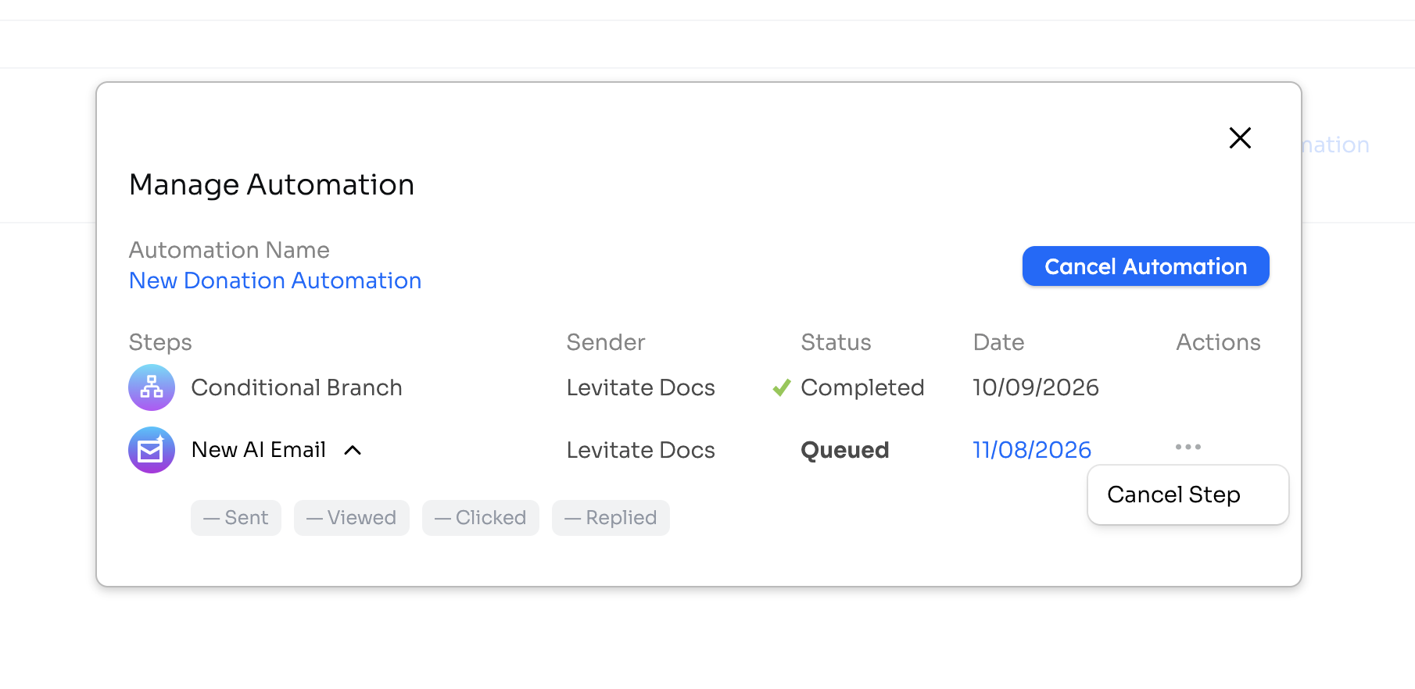The height and width of the screenshot is (689, 1415).
Task: Choose Cancel Step from the actions menu
Action: pos(1188,494)
